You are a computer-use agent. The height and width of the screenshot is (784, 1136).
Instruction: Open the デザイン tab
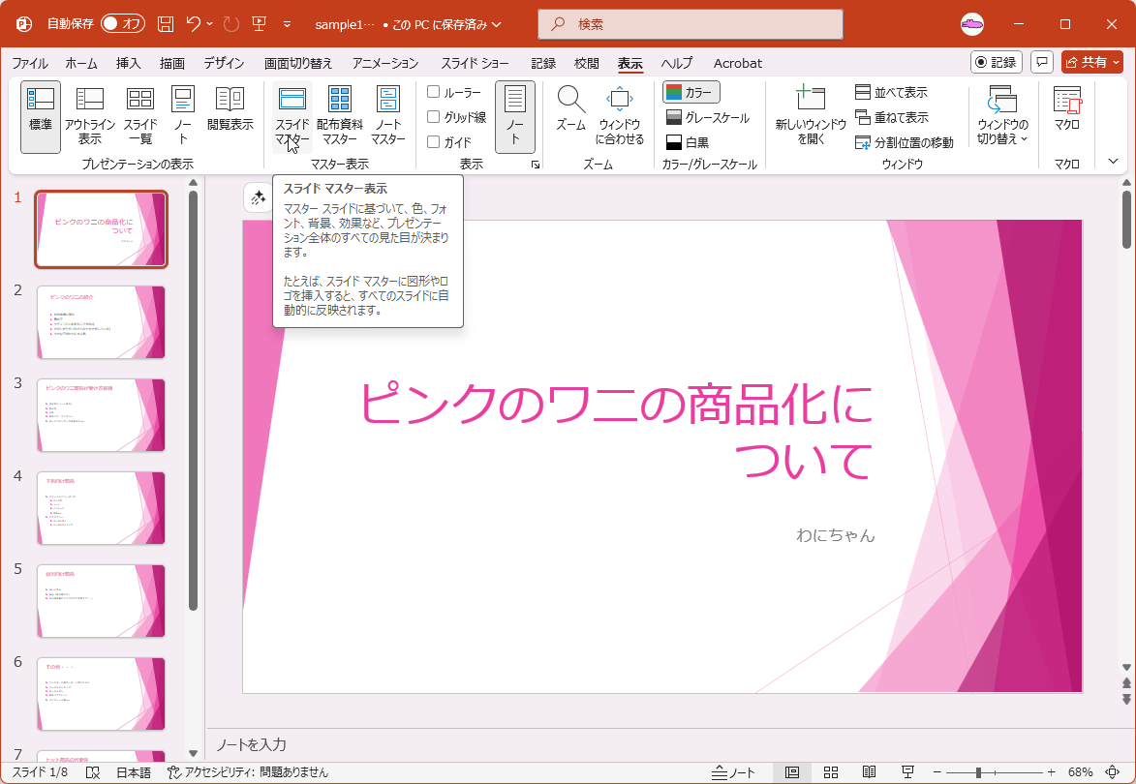(224, 63)
